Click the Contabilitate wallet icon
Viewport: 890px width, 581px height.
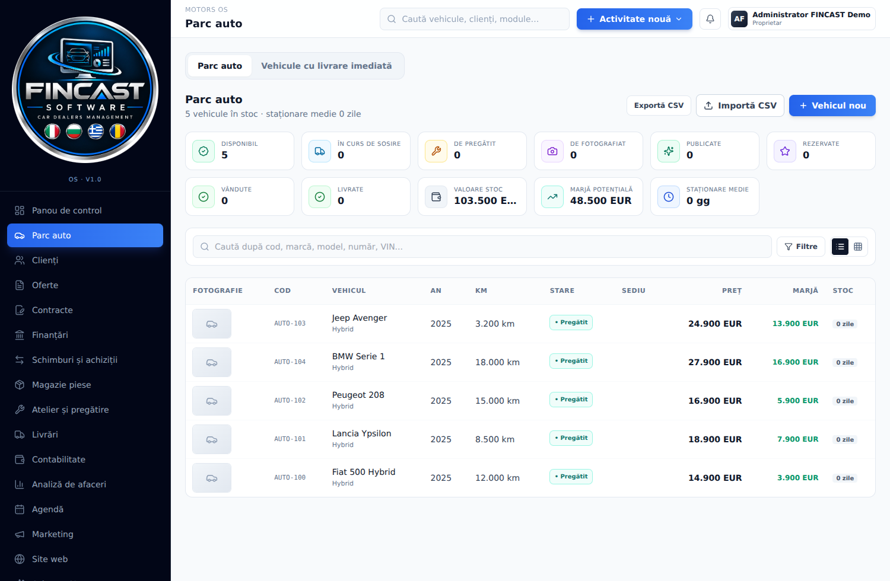(x=20, y=459)
